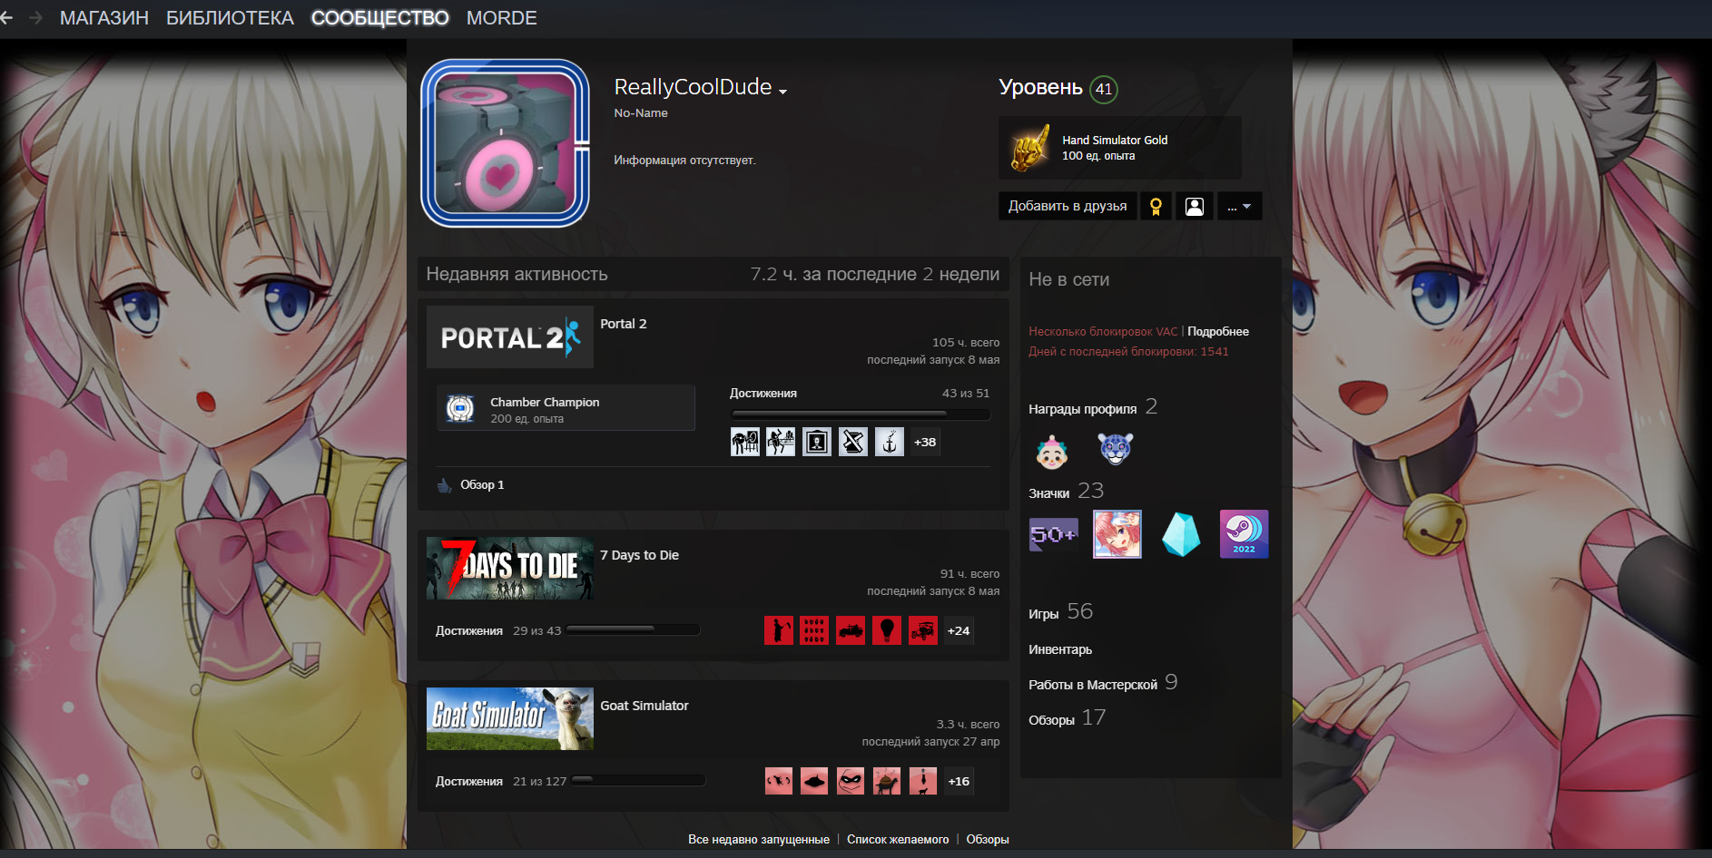Image resolution: width=1712 pixels, height=858 pixels.
Task: Click Goat Simulator achievements progress bar
Action: [x=638, y=780]
